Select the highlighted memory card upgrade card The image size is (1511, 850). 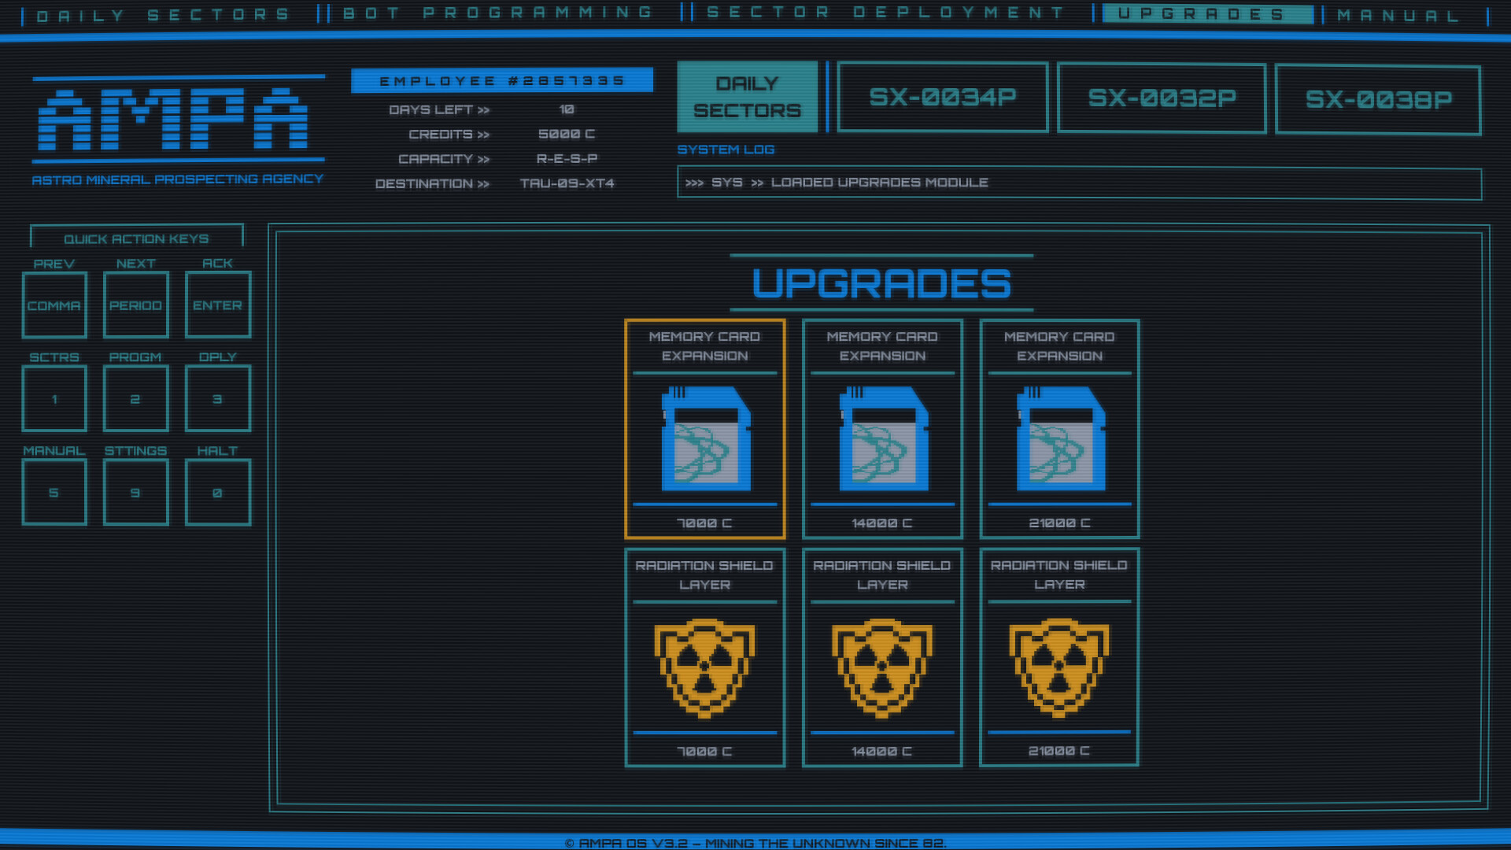[x=705, y=429]
